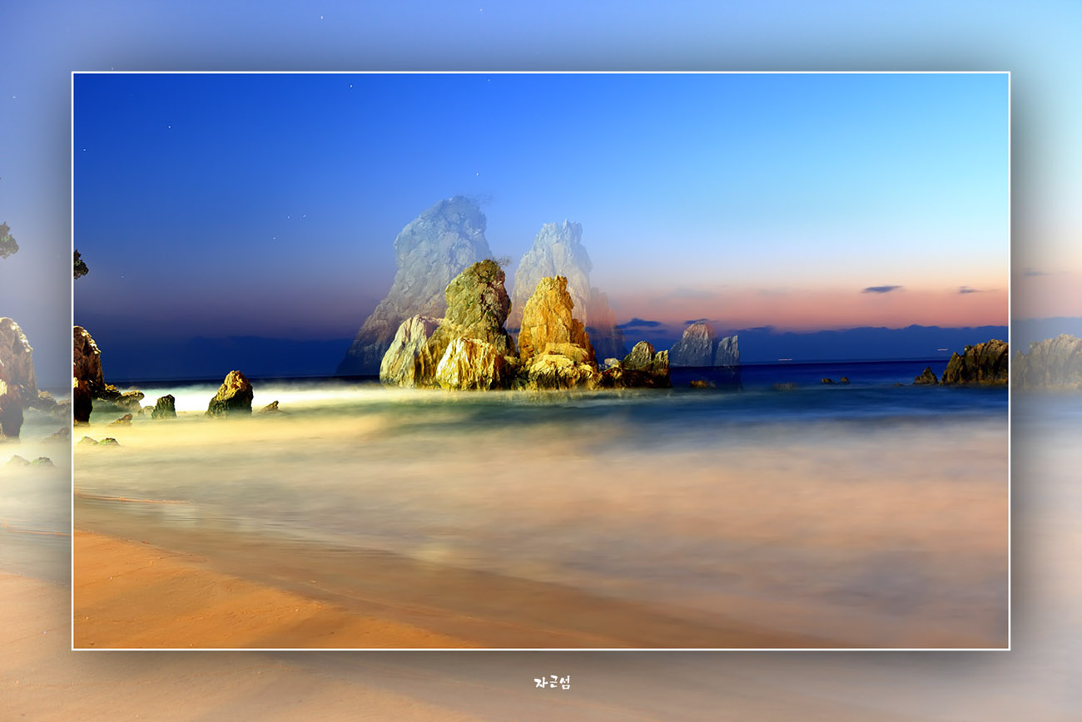The image size is (1082, 722).
Task: Click the large dark boulder in the left surf
Action: (x=231, y=394)
